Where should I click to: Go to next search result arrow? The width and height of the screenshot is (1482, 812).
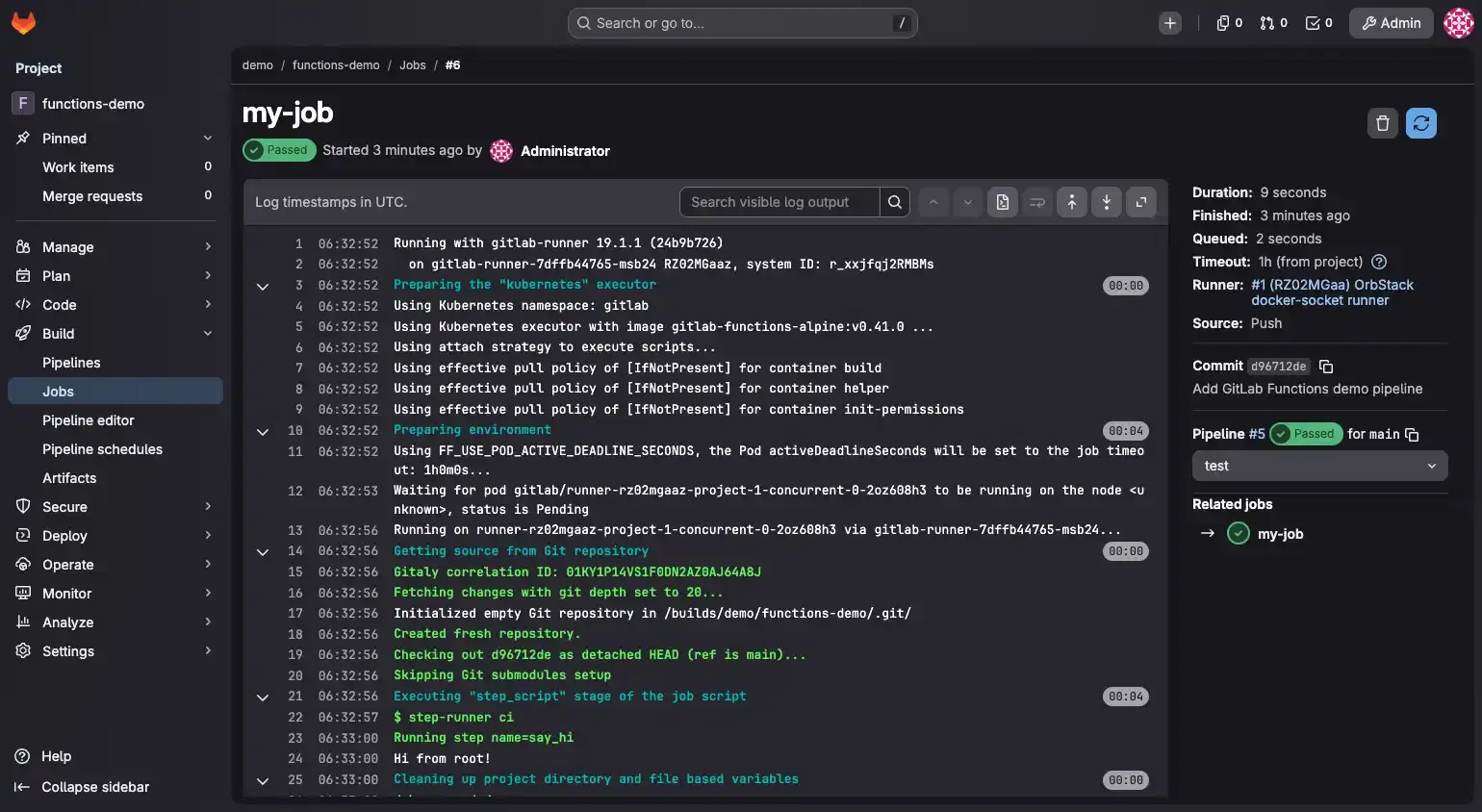pos(968,202)
